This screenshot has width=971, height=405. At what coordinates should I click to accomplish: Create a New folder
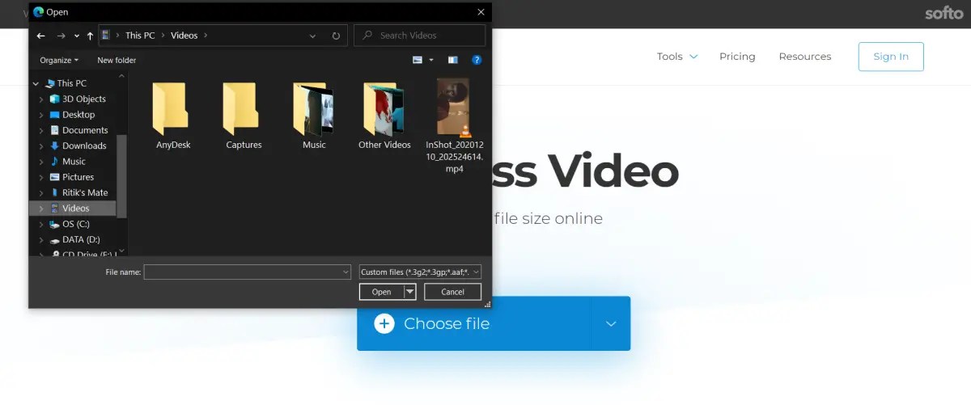coord(117,60)
